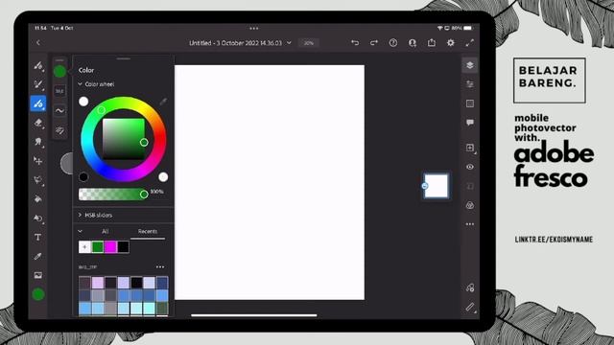The image size is (614, 345).
Task: Toggle layer visibility eye icon
Action: point(470,167)
